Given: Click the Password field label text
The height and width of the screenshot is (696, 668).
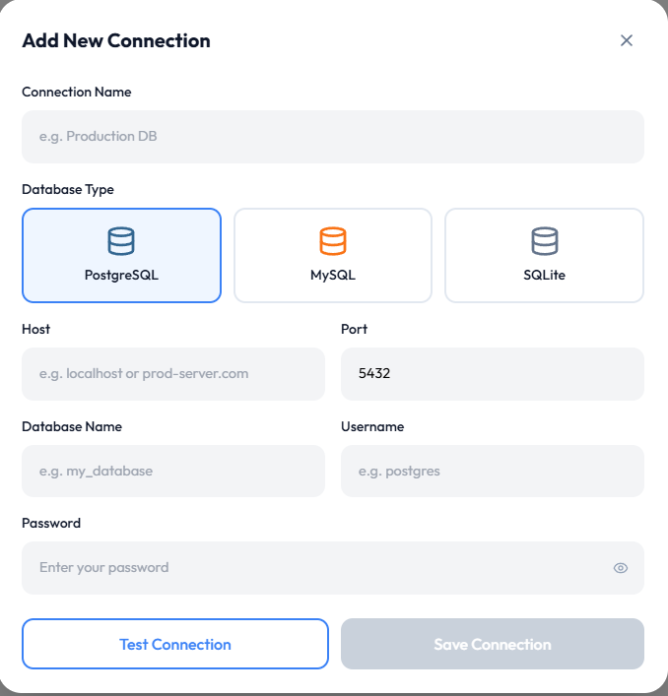Looking at the screenshot, I should tap(51, 523).
